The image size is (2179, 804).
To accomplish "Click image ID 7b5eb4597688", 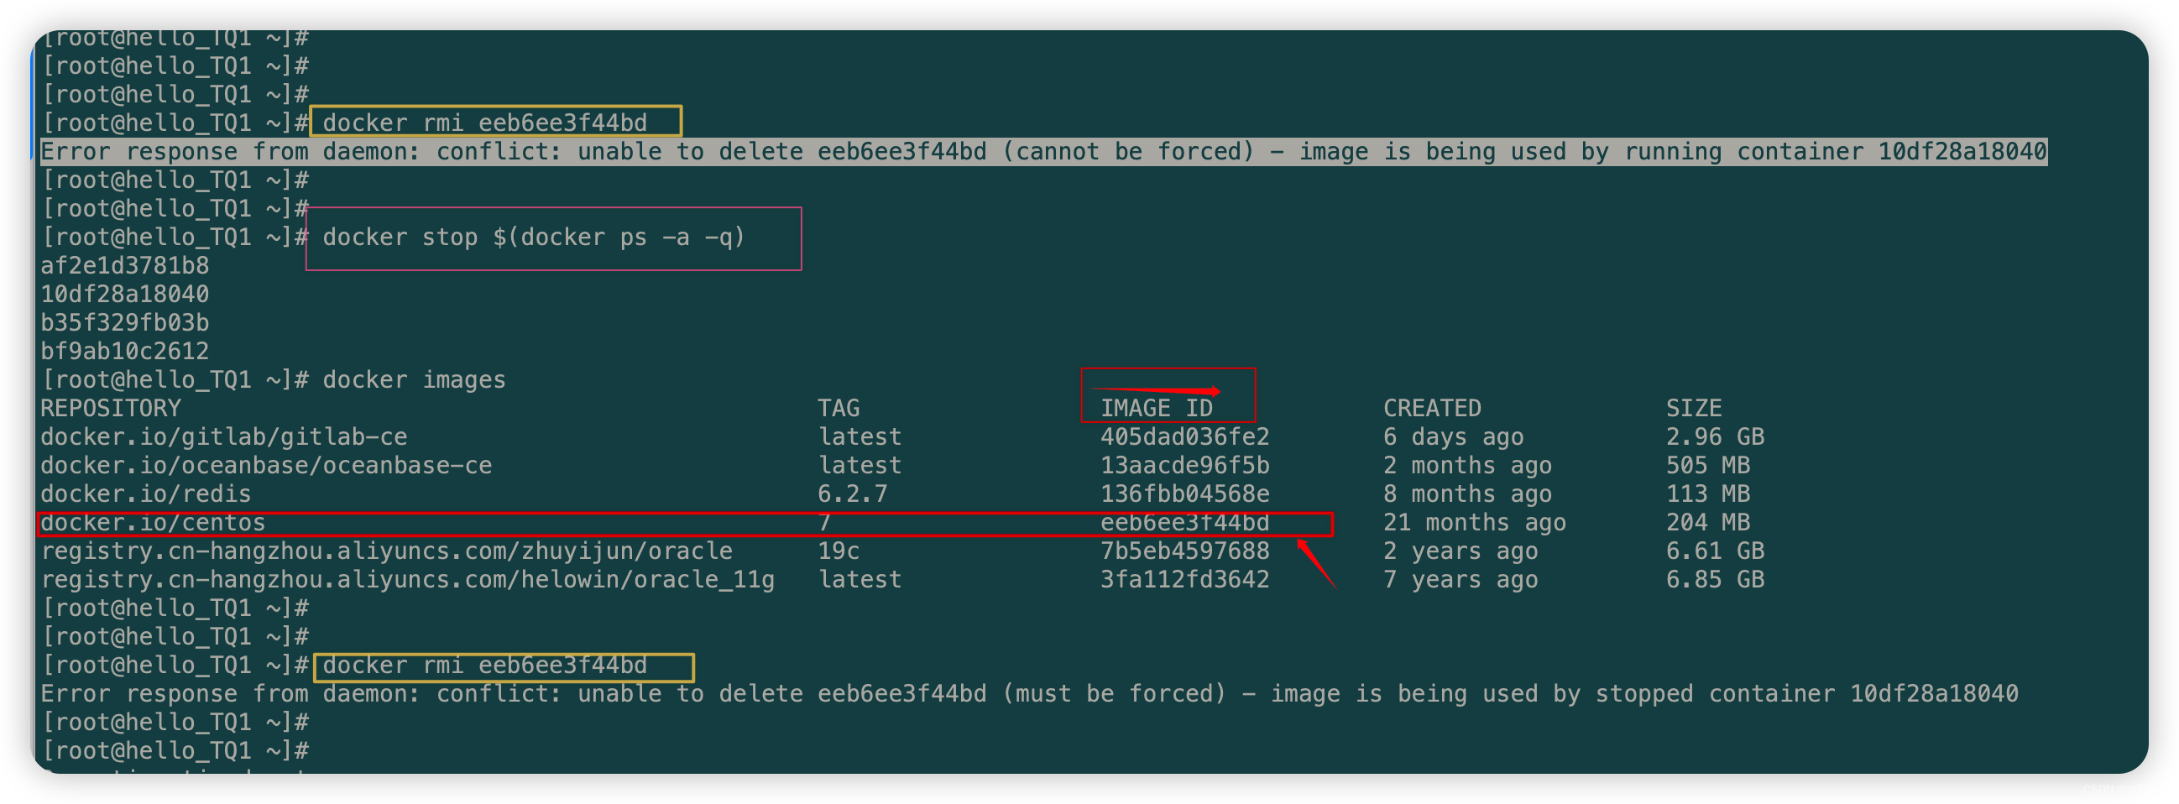I will [x=1184, y=552].
